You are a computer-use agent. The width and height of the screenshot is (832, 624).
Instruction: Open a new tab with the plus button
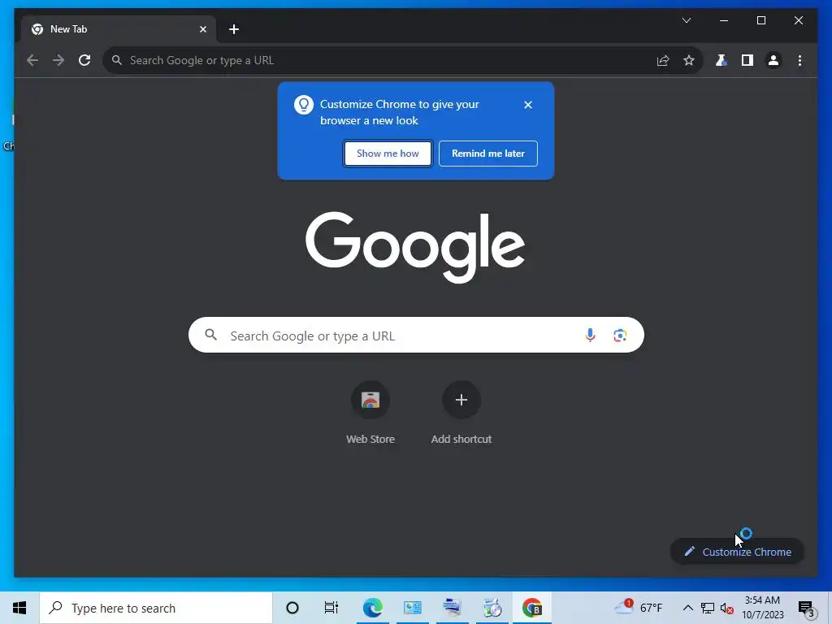pyautogui.click(x=234, y=29)
